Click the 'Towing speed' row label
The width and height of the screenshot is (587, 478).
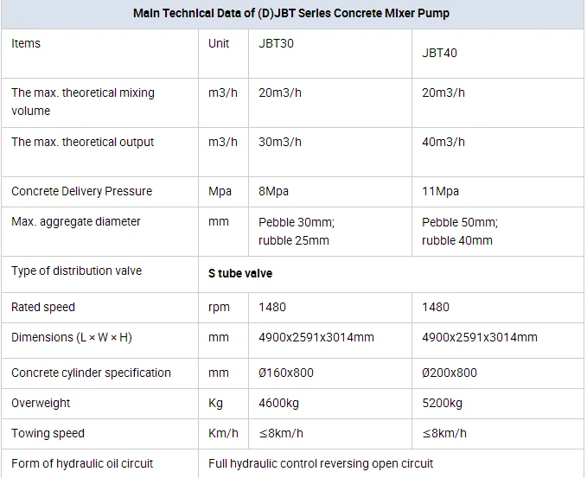coord(48,433)
